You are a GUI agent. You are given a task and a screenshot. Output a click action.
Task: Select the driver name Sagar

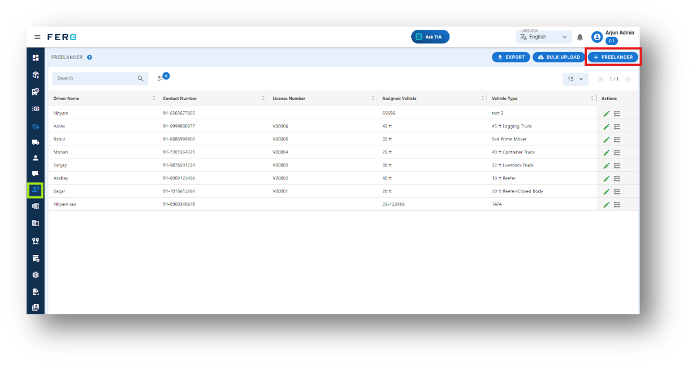59,191
